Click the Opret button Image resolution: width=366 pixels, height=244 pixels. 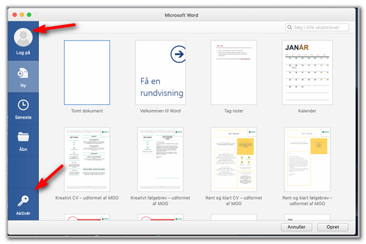point(333,227)
